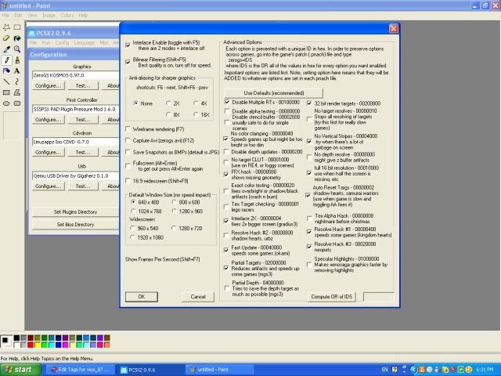Click the Cancel button in dialog
Viewport: 501px width, 376px height.
(x=198, y=297)
